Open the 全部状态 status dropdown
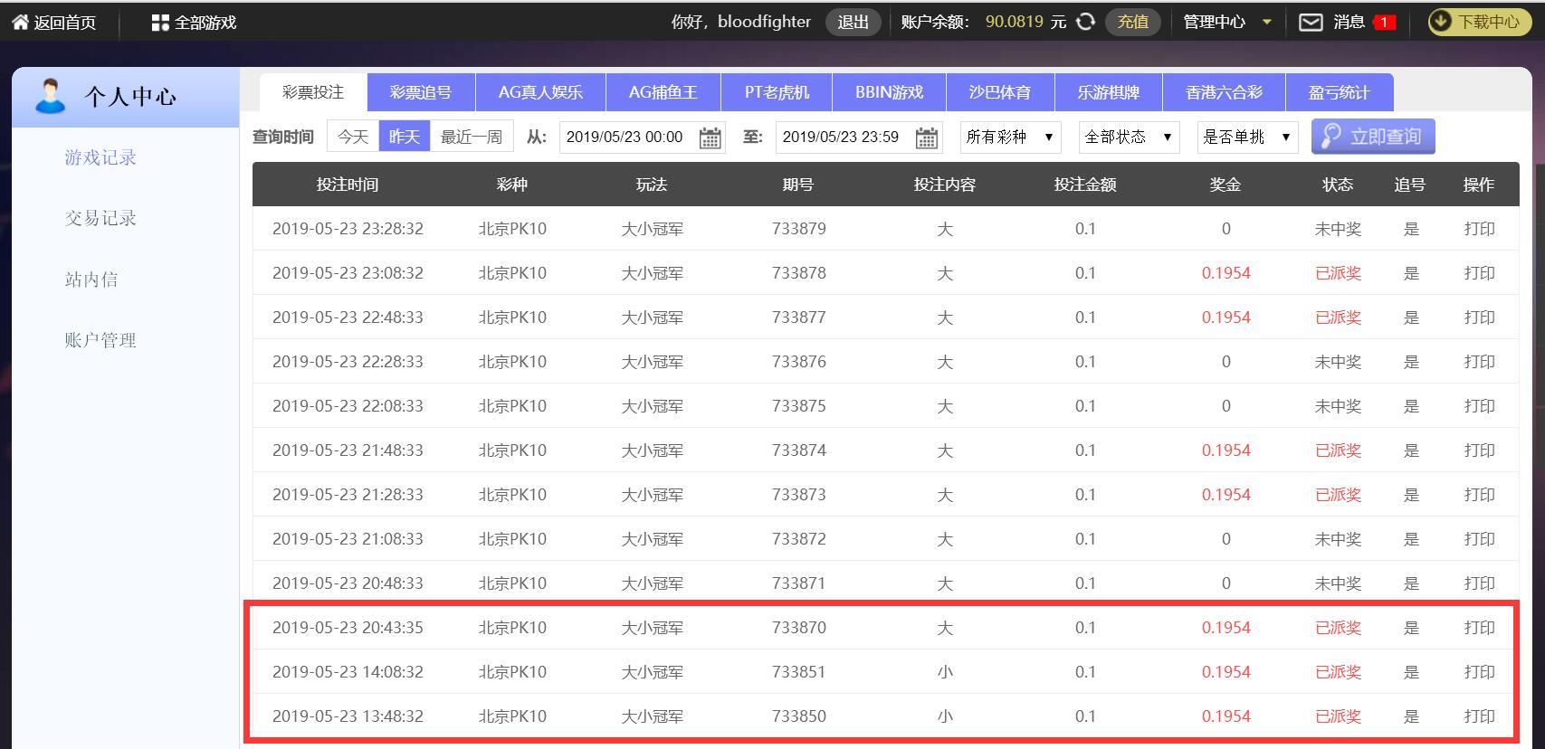Image resolution: width=1545 pixels, height=749 pixels. coord(1129,137)
